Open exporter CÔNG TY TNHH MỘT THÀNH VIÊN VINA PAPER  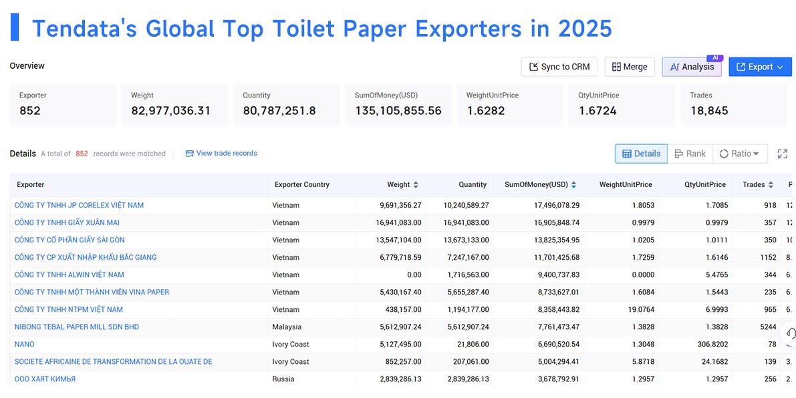tap(92, 292)
